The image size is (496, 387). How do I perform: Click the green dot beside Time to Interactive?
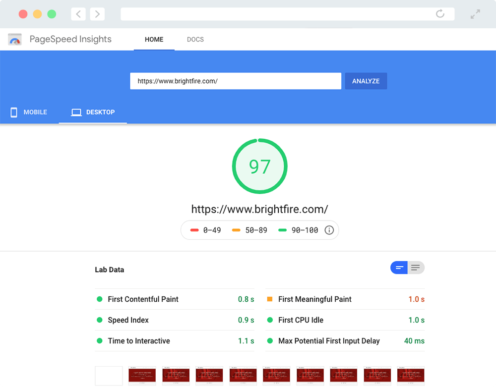pos(100,341)
